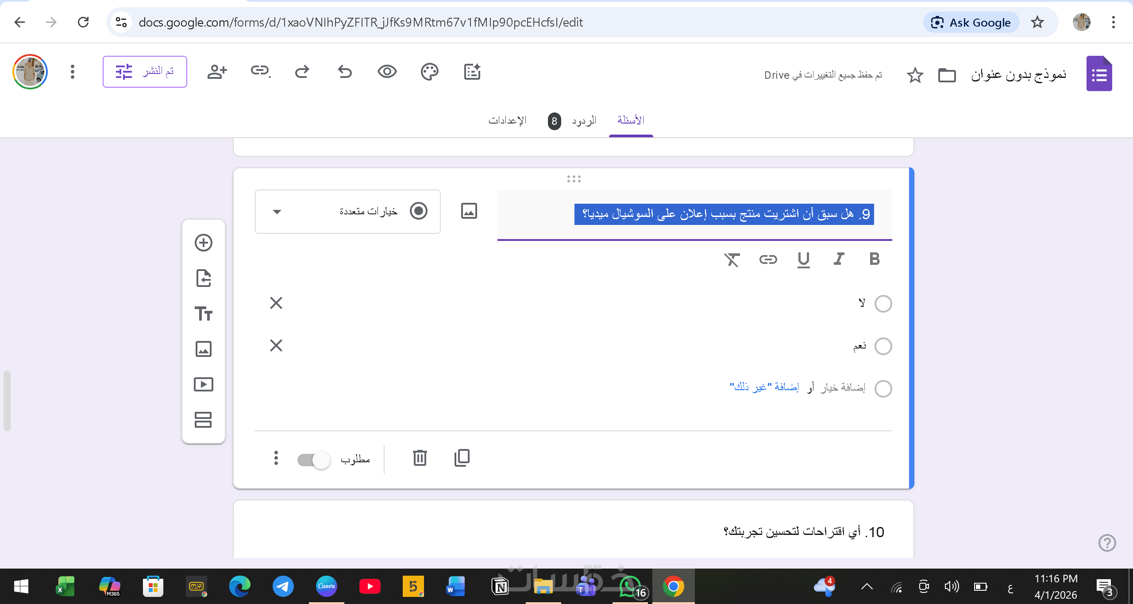Select the radio option نعم
This screenshot has height=604, width=1133.
[x=883, y=346]
